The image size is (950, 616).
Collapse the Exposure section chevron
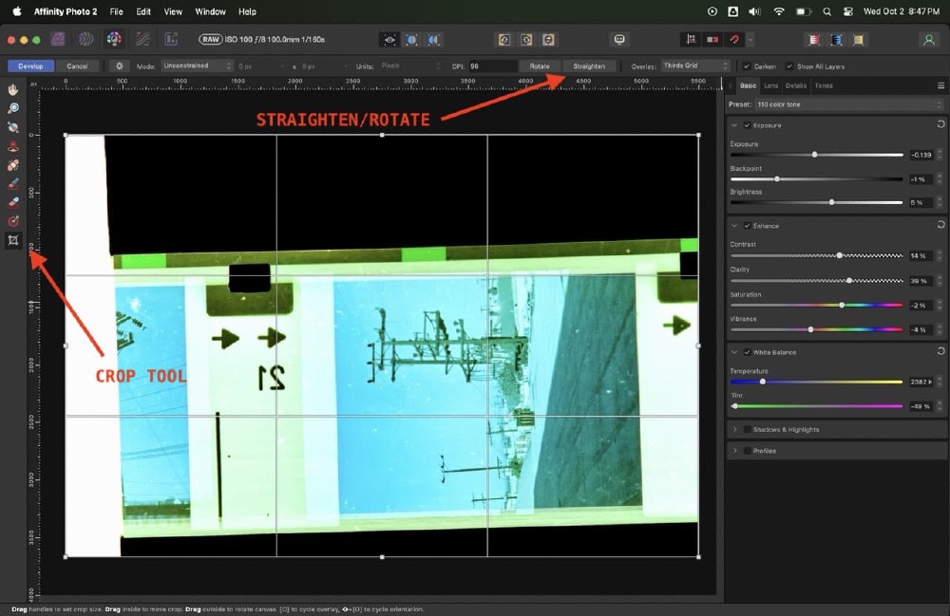[x=734, y=125]
